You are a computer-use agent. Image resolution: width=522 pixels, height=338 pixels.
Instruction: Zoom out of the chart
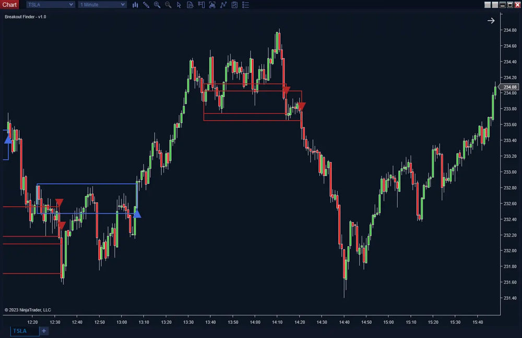click(168, 5)
